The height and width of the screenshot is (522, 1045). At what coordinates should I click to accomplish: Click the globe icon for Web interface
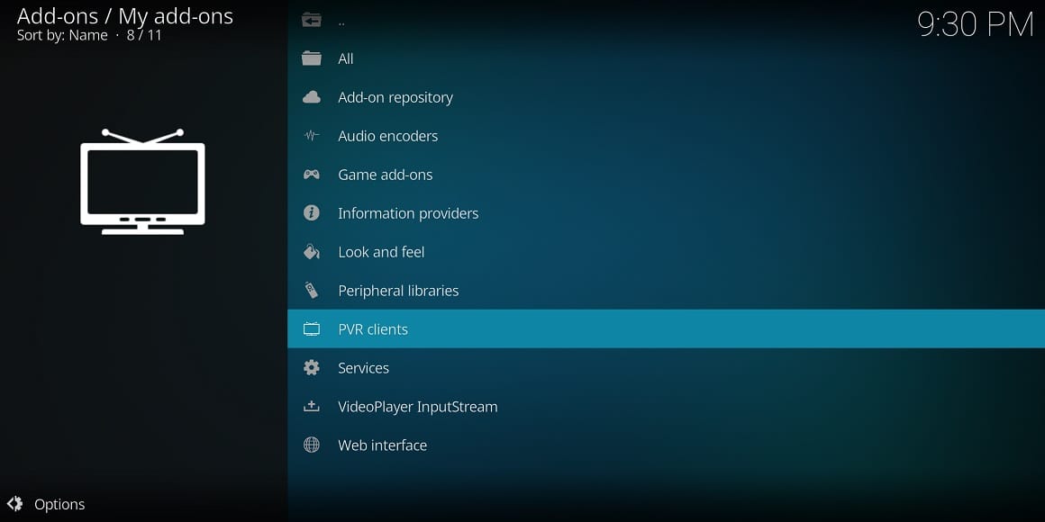pos(312,445)
